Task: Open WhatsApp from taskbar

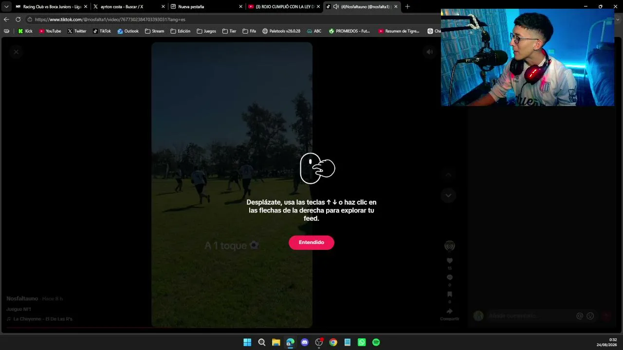Action: 362,342
